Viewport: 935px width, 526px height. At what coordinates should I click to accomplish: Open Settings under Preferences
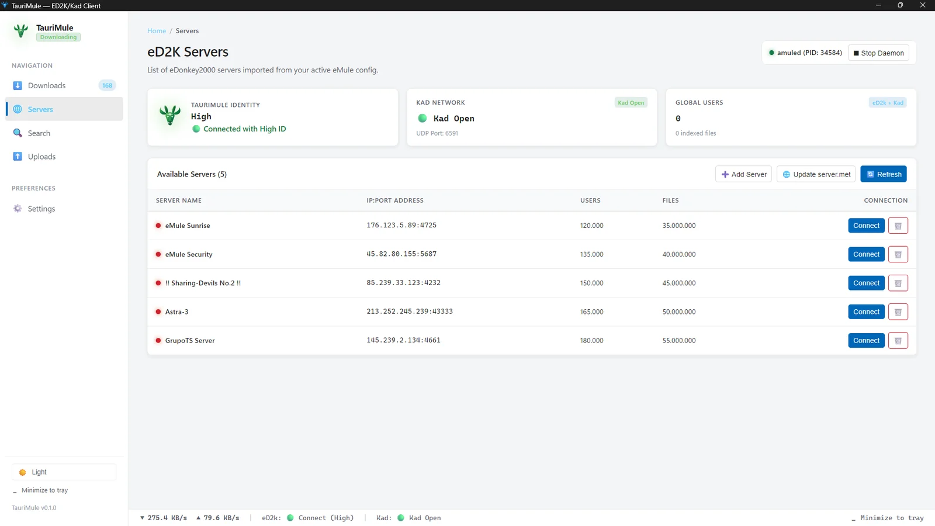click(64, 209)
